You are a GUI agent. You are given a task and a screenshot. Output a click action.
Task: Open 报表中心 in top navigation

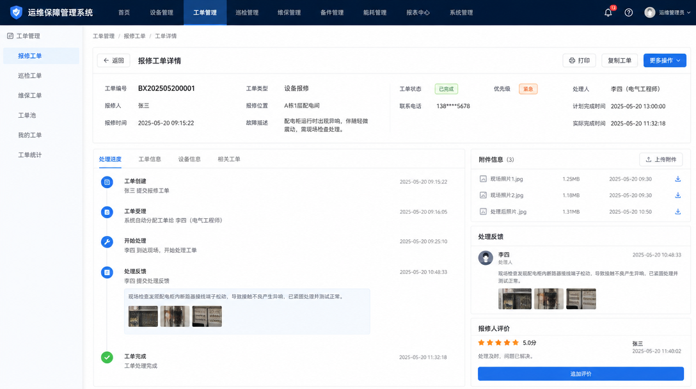click(418, 12)
